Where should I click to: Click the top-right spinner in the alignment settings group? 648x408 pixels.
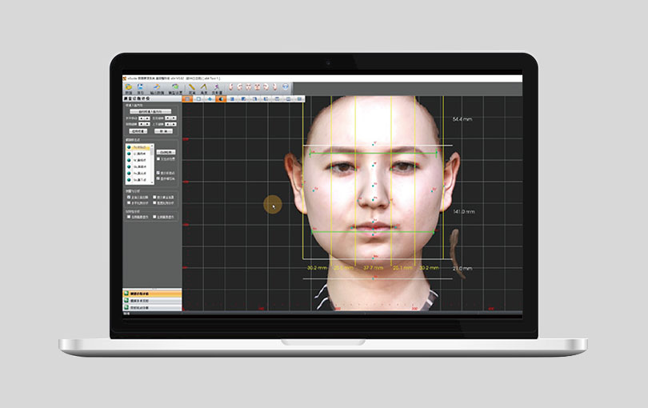[x=170, y=118]
